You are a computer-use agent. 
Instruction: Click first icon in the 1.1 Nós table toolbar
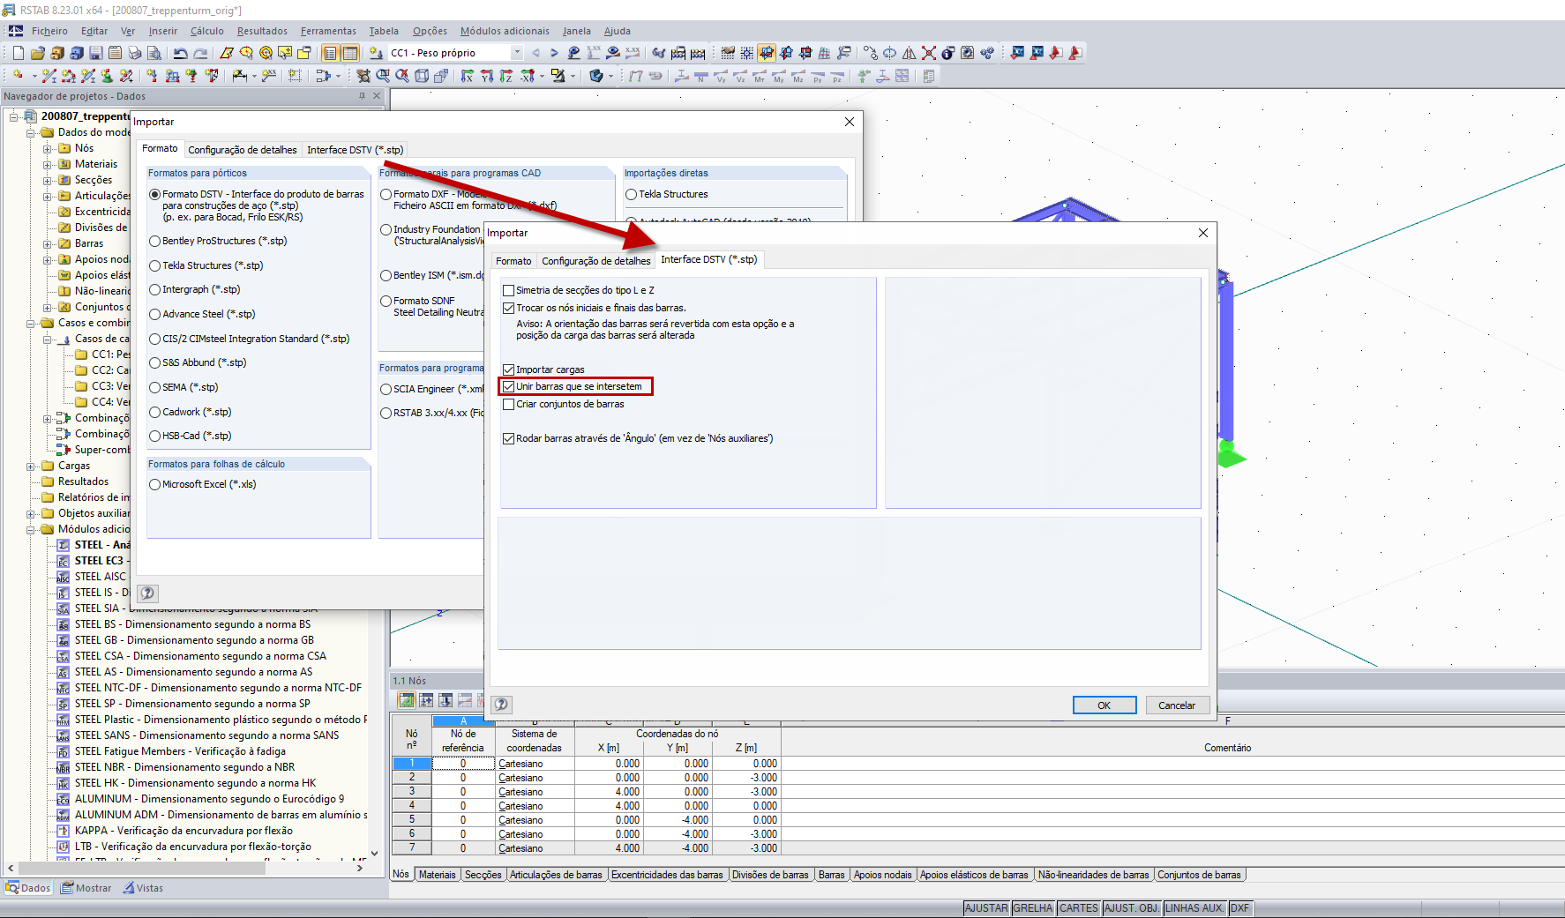(407, 700)
